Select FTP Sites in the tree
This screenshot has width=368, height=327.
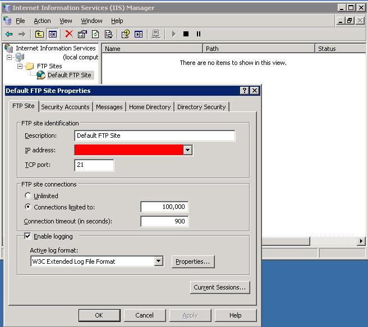[49, 66]
